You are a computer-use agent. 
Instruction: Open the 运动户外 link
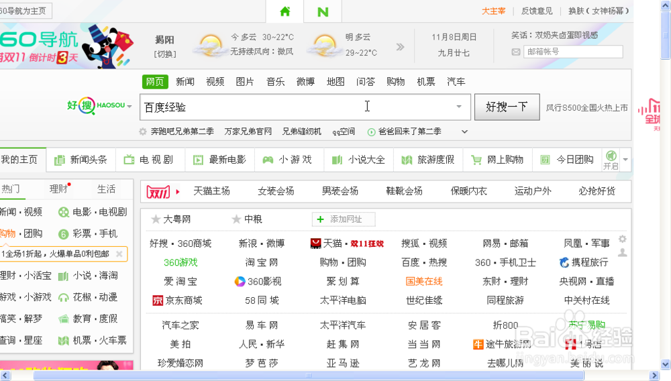tap(533, 191)
